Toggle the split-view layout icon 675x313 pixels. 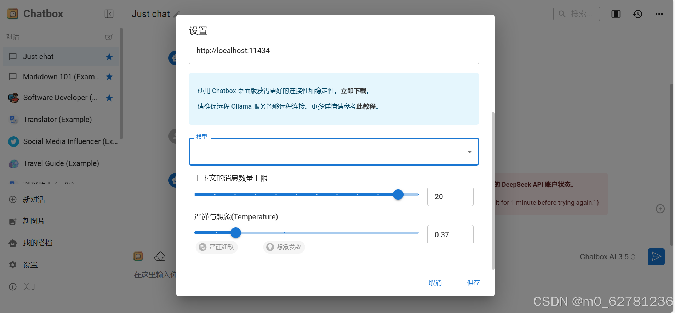click(616, 14)
